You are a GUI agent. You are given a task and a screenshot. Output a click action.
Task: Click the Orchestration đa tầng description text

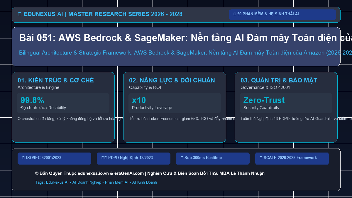(x=70, y=119)
